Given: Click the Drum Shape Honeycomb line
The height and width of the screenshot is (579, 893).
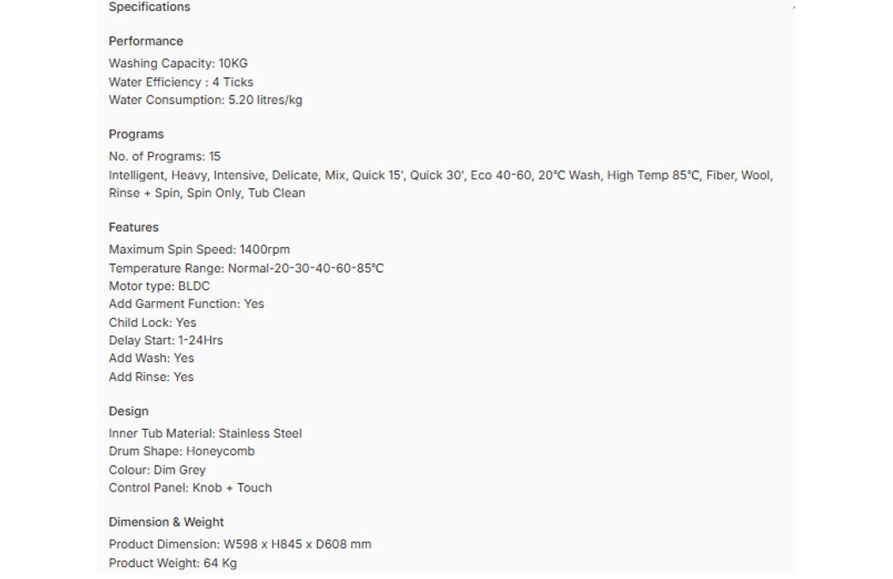Looking at the screenshot, I should coord(182,451).
